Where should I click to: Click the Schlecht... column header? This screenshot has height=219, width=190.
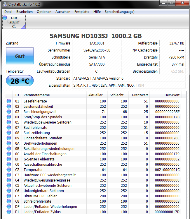tap(118, 95)
